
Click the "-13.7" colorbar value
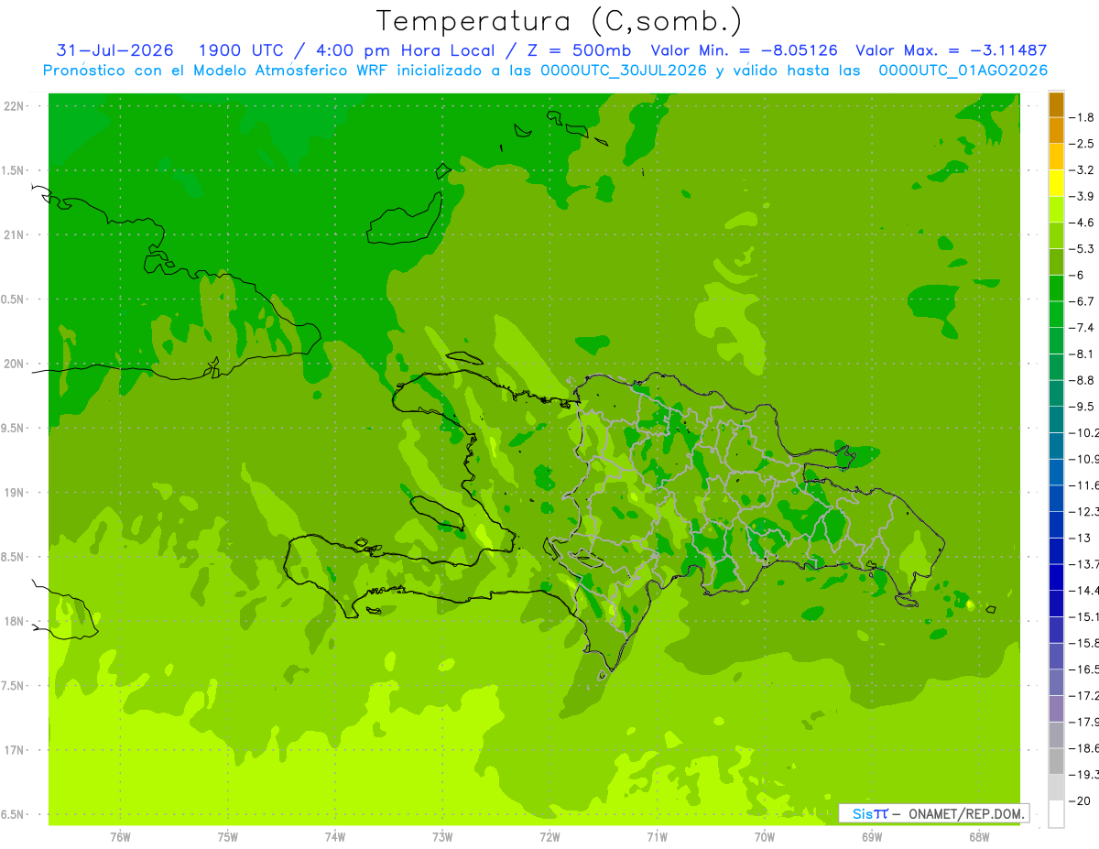coord(1084,563)
